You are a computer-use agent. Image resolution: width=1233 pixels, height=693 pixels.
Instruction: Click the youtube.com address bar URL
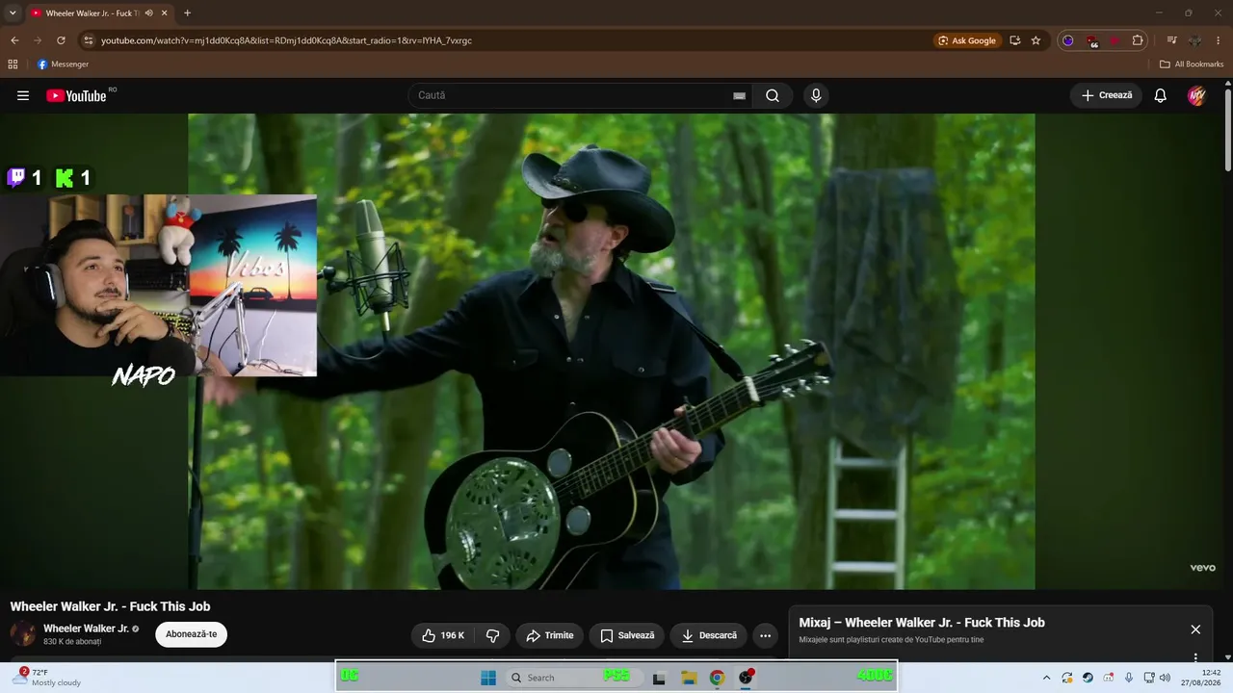[286, 40]
